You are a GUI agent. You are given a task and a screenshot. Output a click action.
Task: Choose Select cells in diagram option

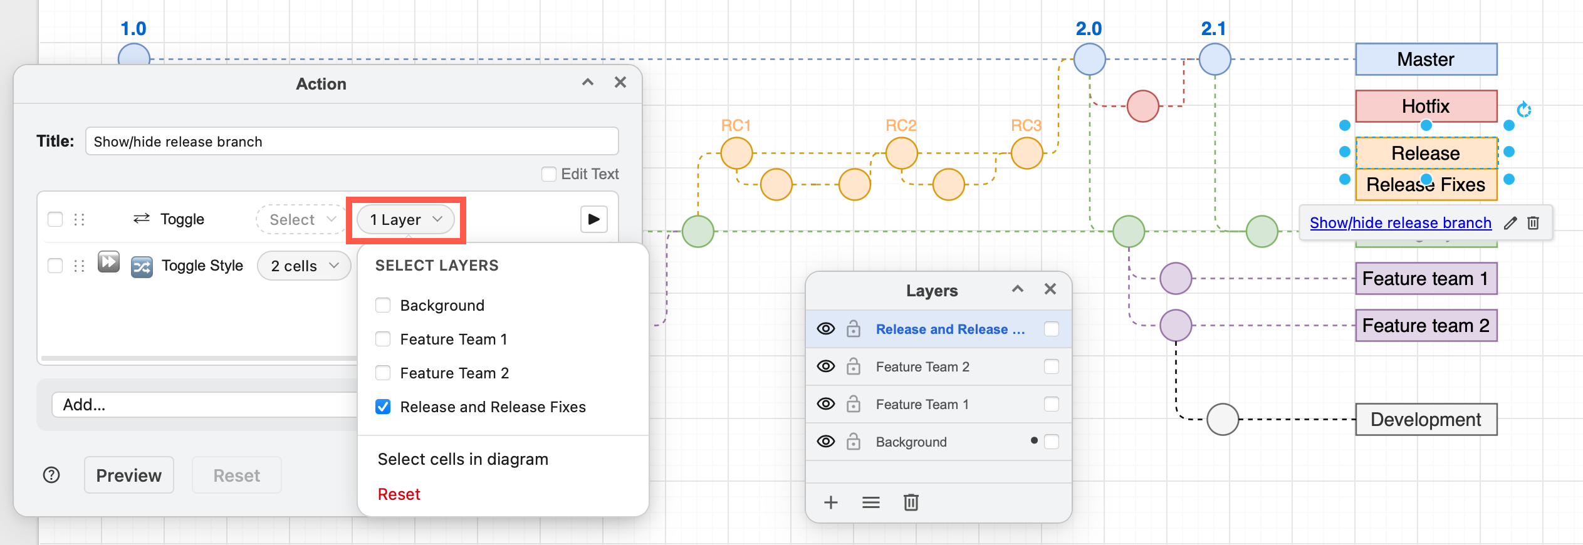[x=463, y=459]
